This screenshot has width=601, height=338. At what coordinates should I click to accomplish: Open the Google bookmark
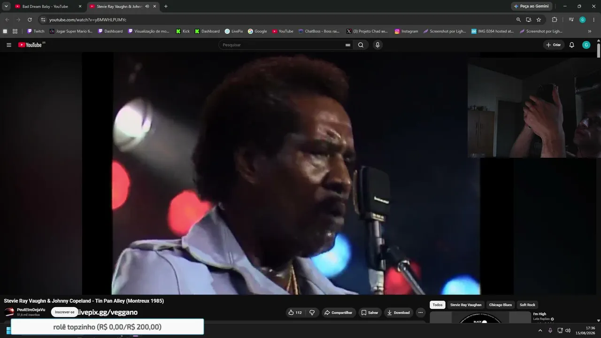point(257,31)
